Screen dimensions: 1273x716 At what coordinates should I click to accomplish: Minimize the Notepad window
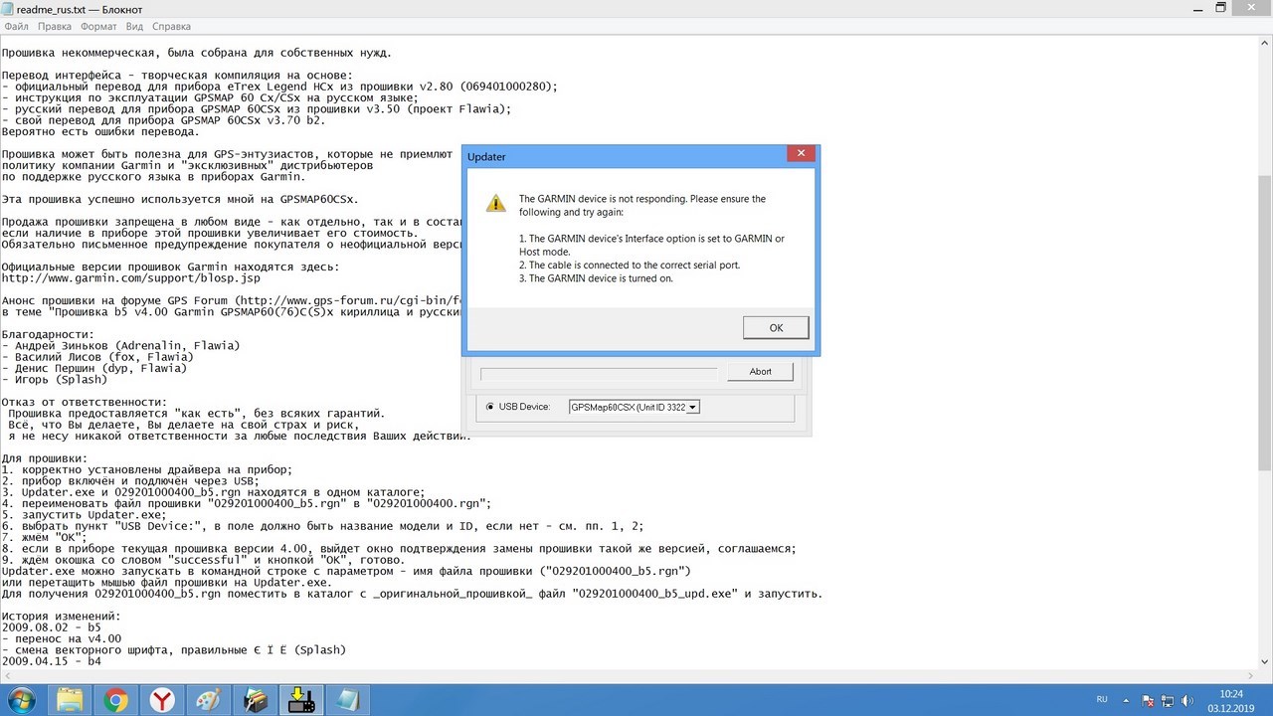coord(1196,8)
